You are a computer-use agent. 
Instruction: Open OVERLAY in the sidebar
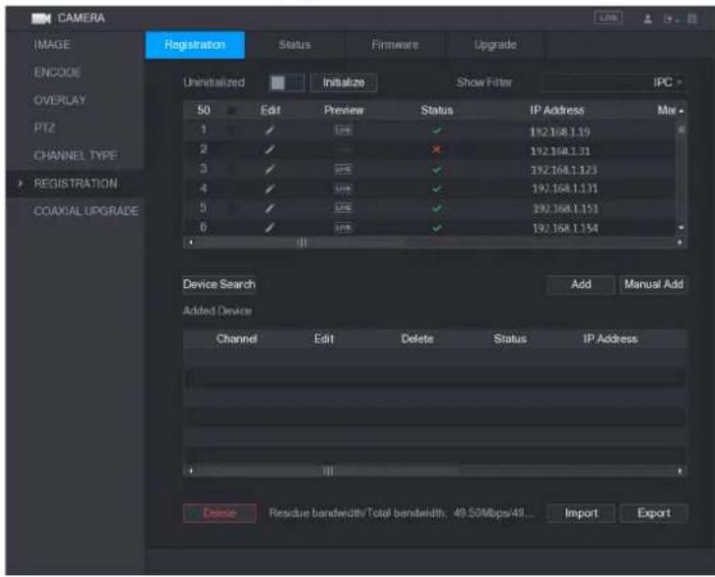pyautogui.click(x=60, y=101)
